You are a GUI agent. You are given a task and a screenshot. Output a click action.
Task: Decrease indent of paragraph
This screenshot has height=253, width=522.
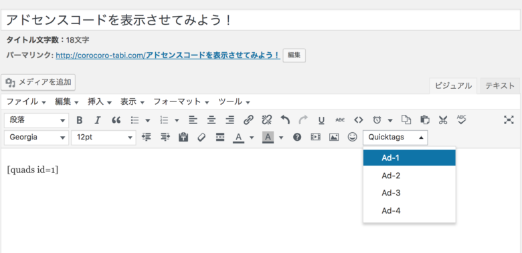tap(146, 137)
